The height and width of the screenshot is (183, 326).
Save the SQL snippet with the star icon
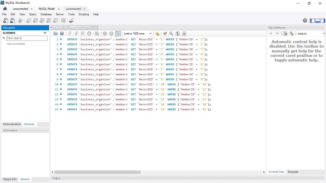pyautogui.click(x=157, y=33)
